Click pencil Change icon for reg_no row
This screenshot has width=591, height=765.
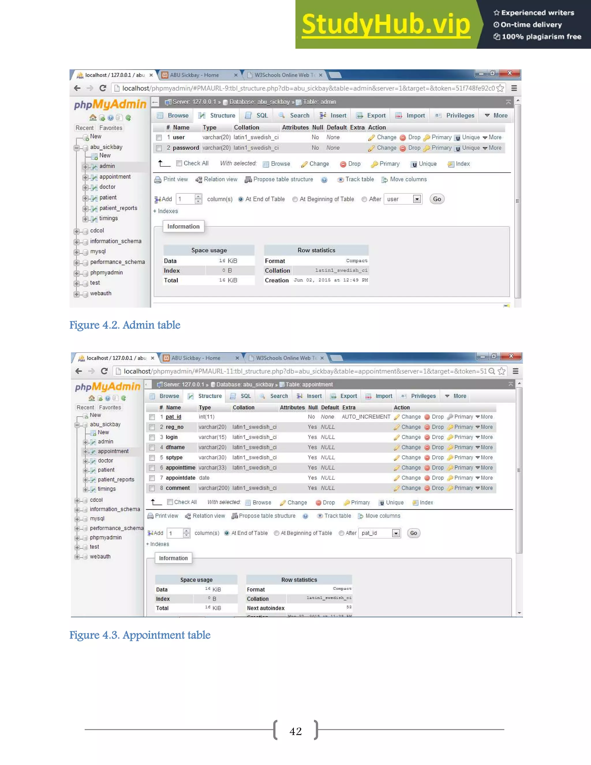(397, 427)
